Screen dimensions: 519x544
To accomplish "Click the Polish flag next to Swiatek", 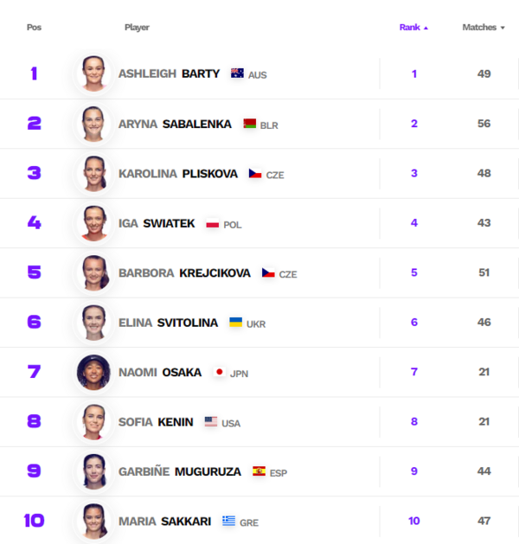I will coord(212,224).
